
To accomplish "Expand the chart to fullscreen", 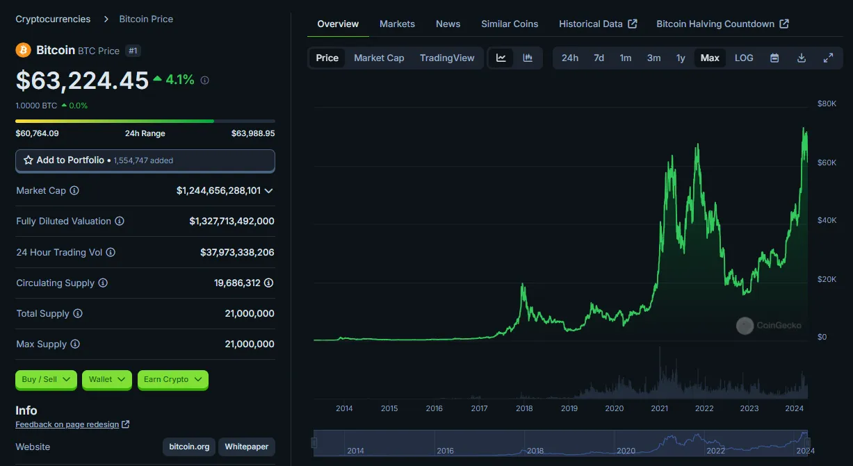I will point(828,58).
